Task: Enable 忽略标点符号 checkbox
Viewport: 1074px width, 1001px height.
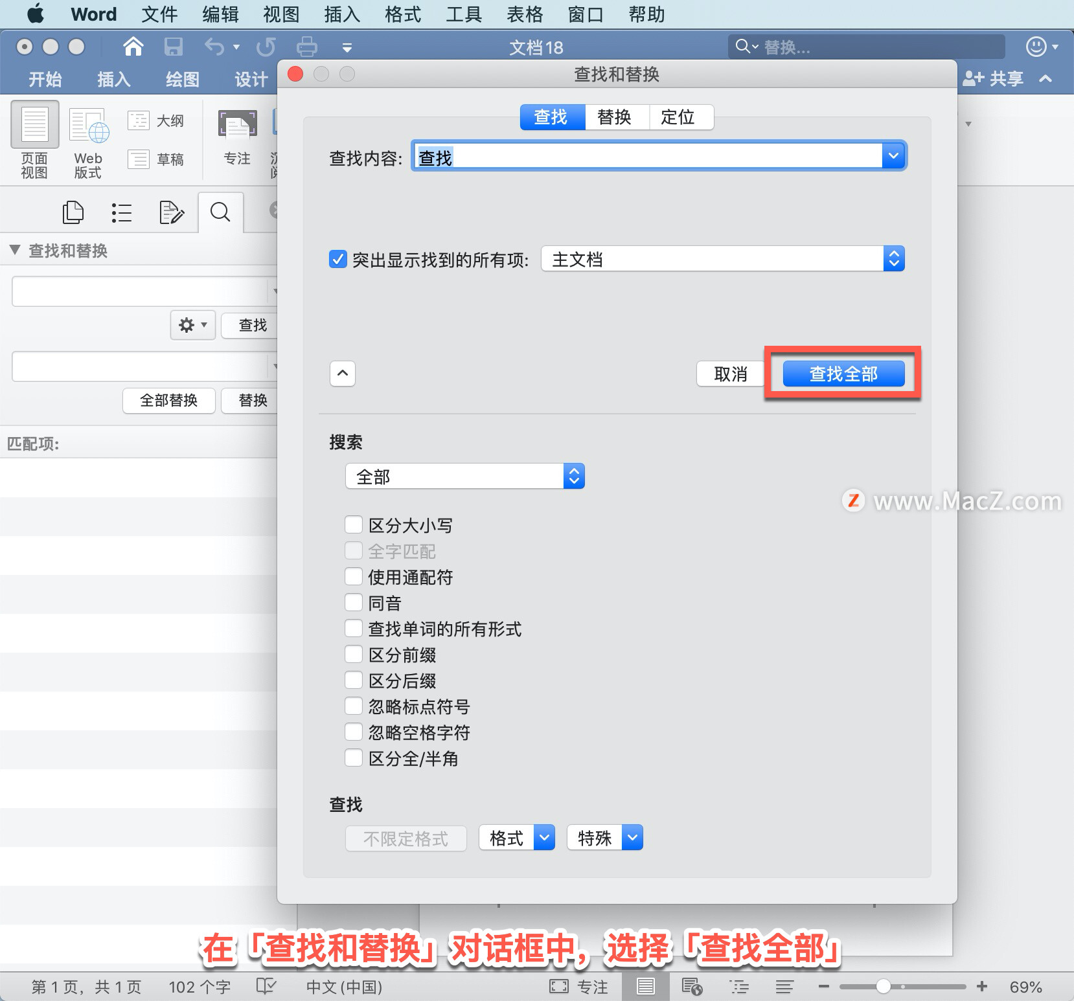Action: point(354,706)
